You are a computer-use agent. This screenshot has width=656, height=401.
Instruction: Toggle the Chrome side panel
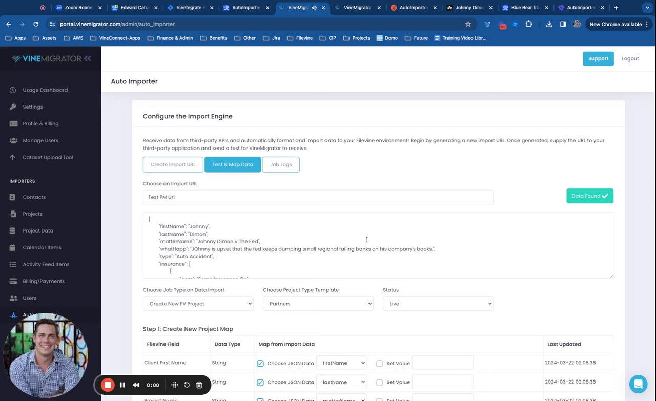click(563, 24)
